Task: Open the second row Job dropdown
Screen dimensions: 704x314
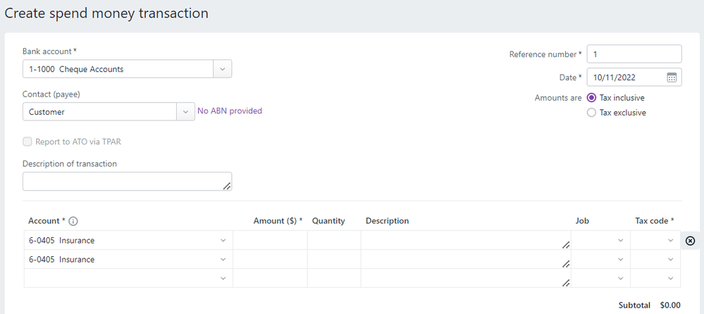Action: pos(620,260)
